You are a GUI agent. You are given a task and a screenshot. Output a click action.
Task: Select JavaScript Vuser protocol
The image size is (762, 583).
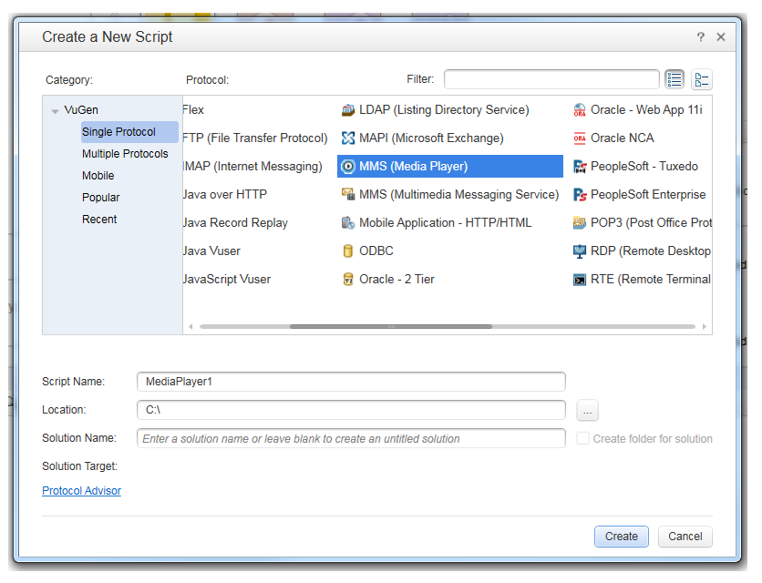coord(227,280)
